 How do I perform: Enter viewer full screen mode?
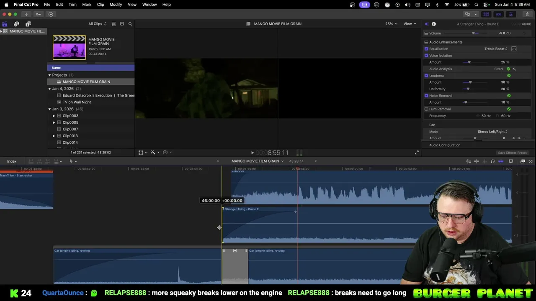(x=417, y=153)
